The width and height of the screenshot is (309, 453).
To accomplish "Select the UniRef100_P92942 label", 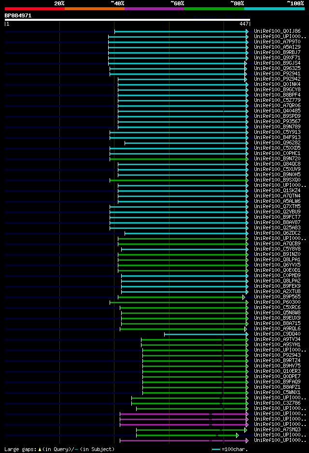I will click(x=277, y=79).
